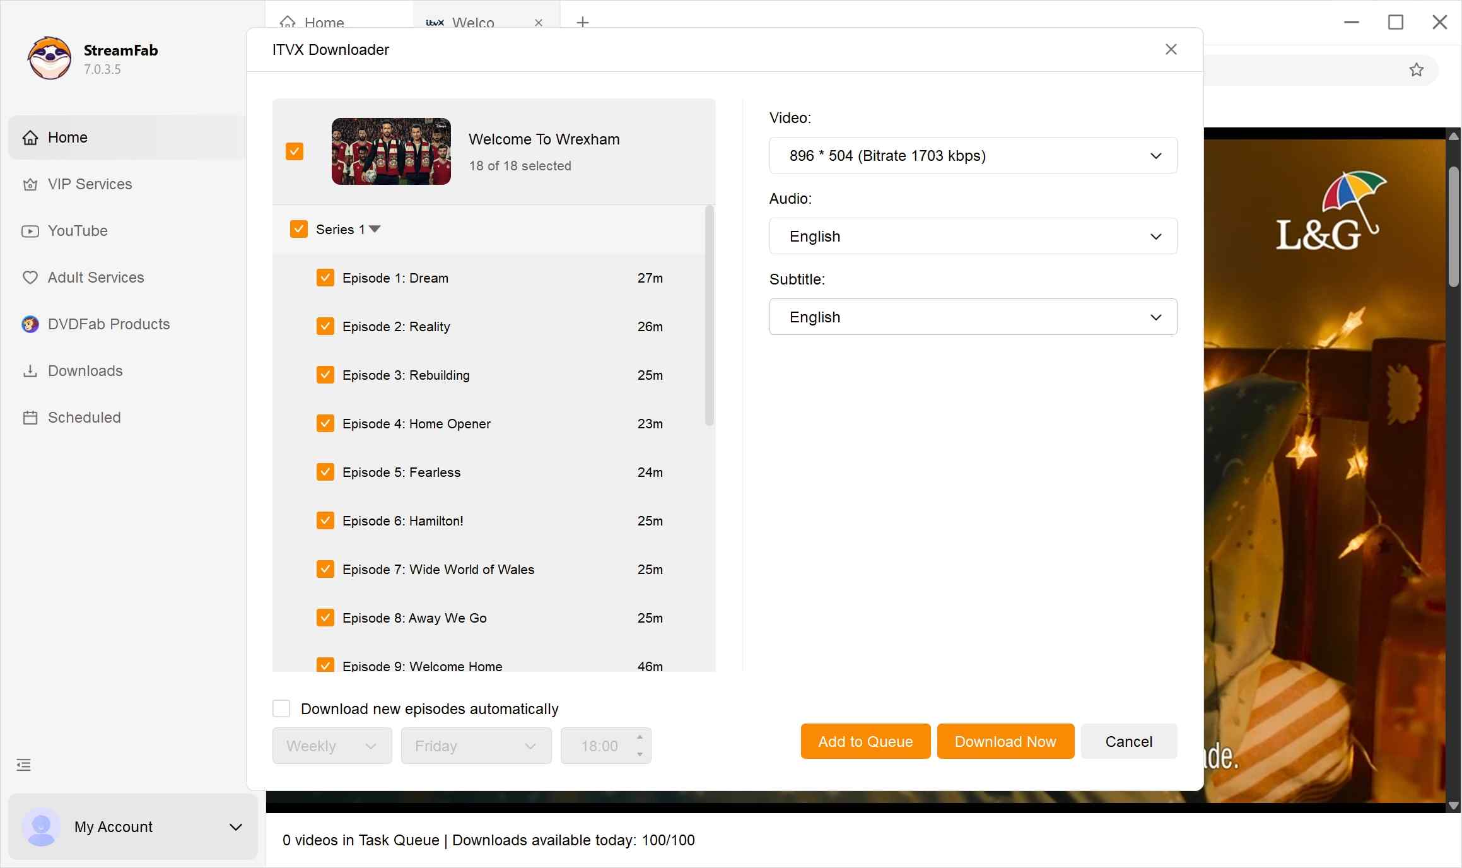1462x868 pixels.
Task: Click the Welcome To Wrexham thumbnail
Action: pos(391,151)
